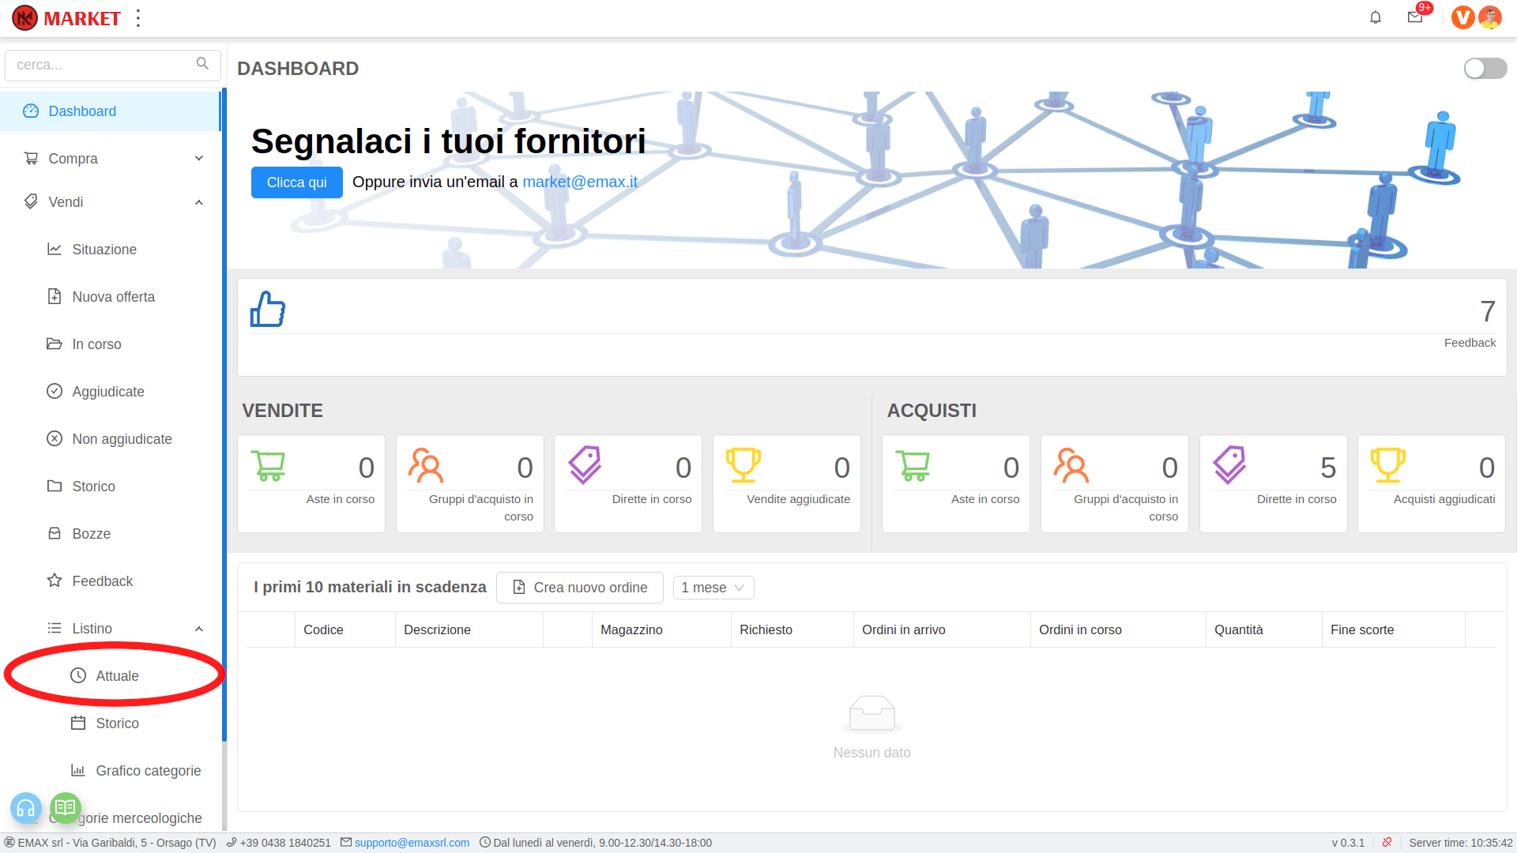Click the notification bell icon
This screenshot has width=1517, height=853.
coord(1376,17)
